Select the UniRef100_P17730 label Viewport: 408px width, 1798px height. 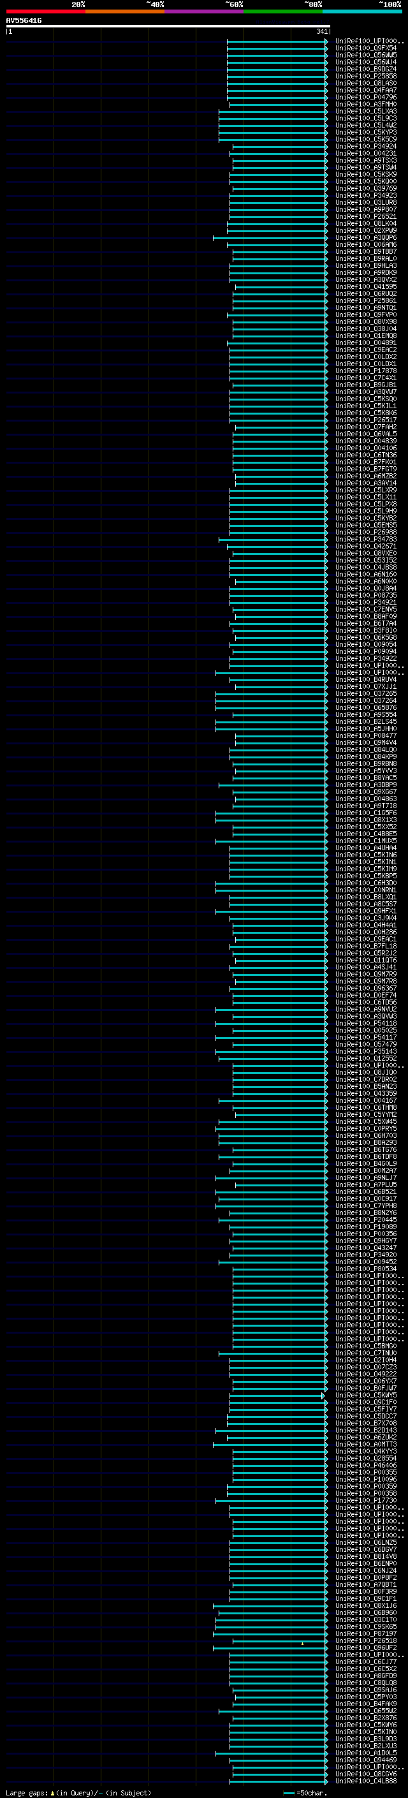(366, 1500)
